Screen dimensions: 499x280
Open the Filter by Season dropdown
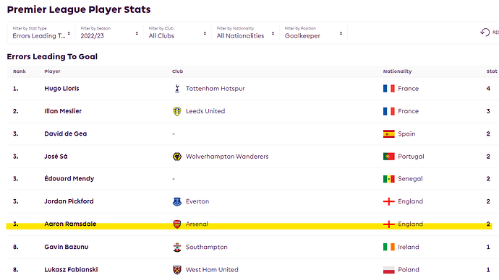[109, 32]
